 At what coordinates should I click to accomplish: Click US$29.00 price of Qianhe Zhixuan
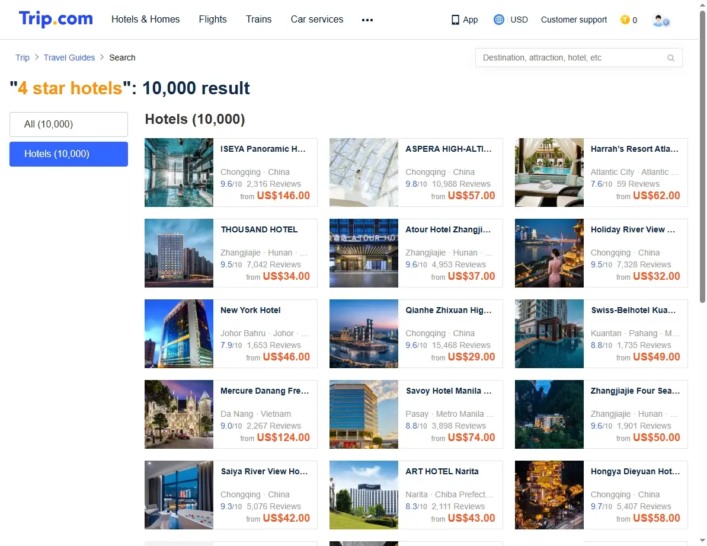pos(471,357)
